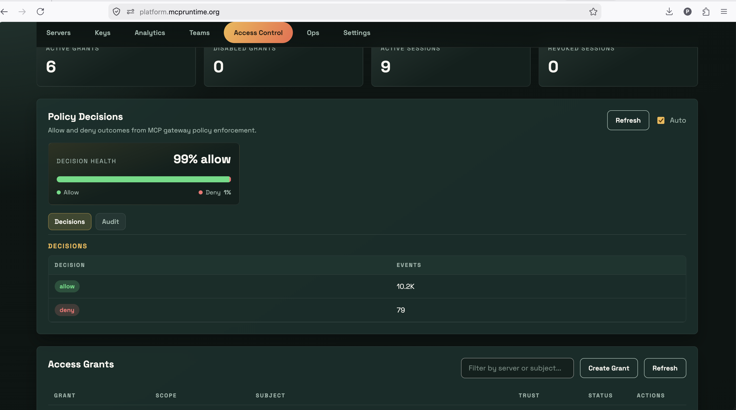Click the STATUS column header
This screenshot has height=410, width=736.
click(600, 395)
